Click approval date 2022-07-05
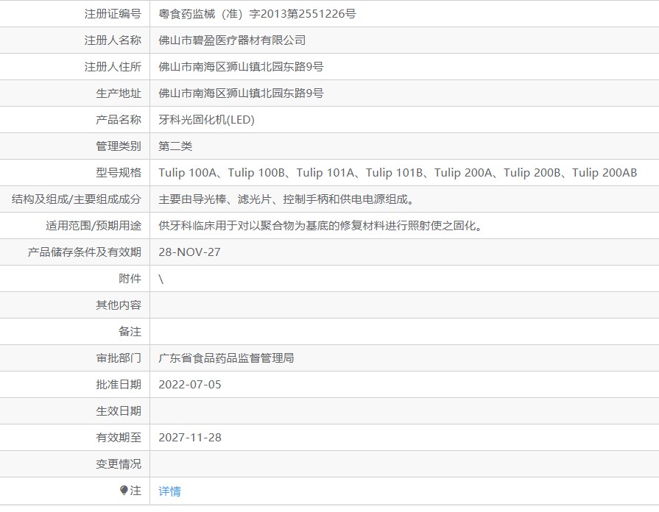The height and width of the screenshot is (512, 659). (190, 384)
